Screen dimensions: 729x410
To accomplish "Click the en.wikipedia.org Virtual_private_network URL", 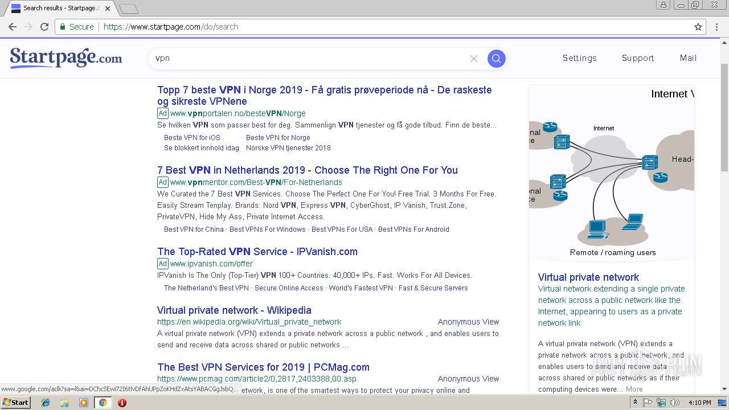I will 249,322.
